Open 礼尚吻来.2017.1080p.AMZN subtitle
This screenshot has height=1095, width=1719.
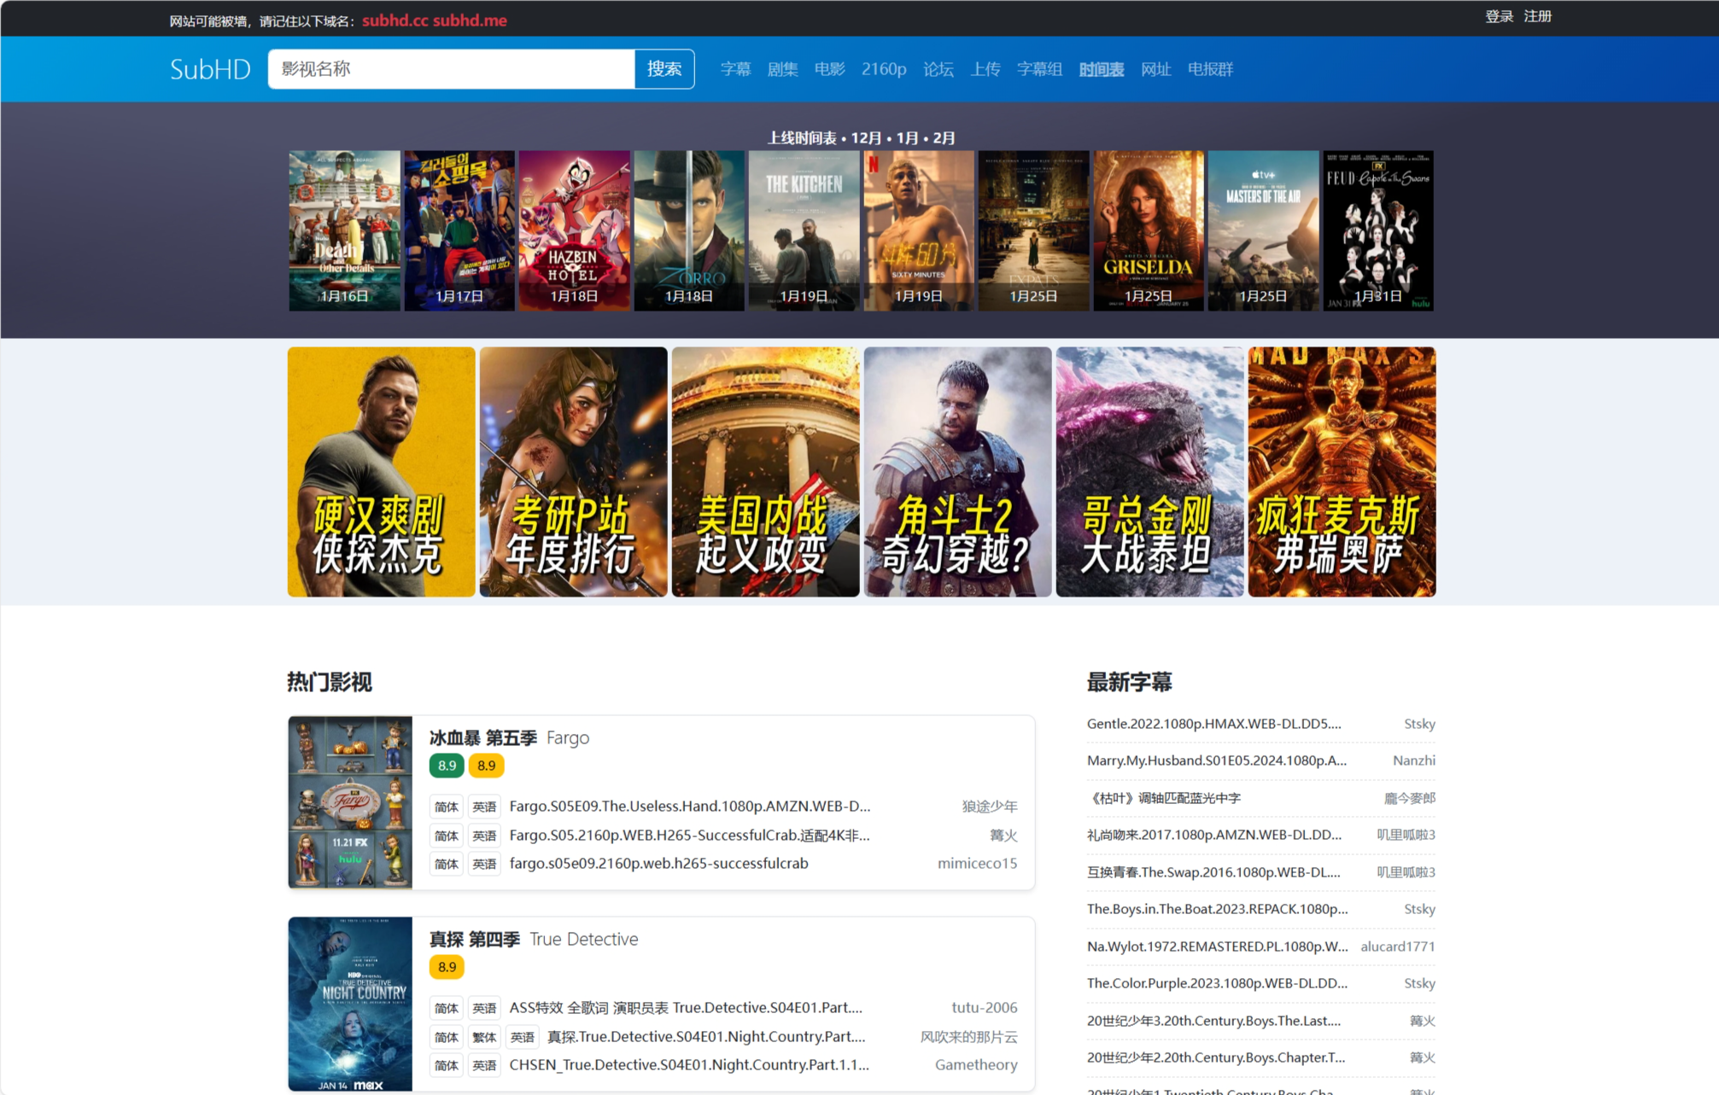(1213, 835)
